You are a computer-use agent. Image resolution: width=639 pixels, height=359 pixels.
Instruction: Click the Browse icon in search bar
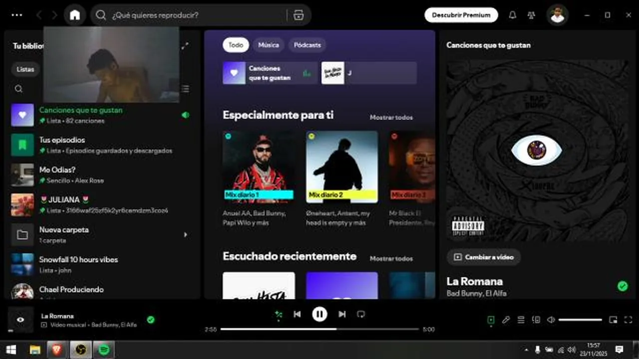coord(299,15)
